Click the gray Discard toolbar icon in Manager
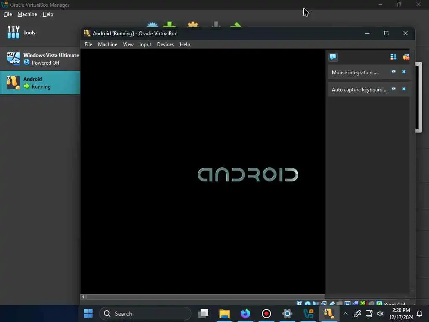Screen dimensions: 429x322 click(216, 25)
